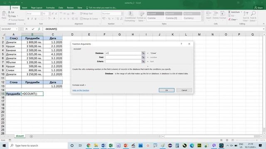Click the Clear eraser command

coord(233,19)
